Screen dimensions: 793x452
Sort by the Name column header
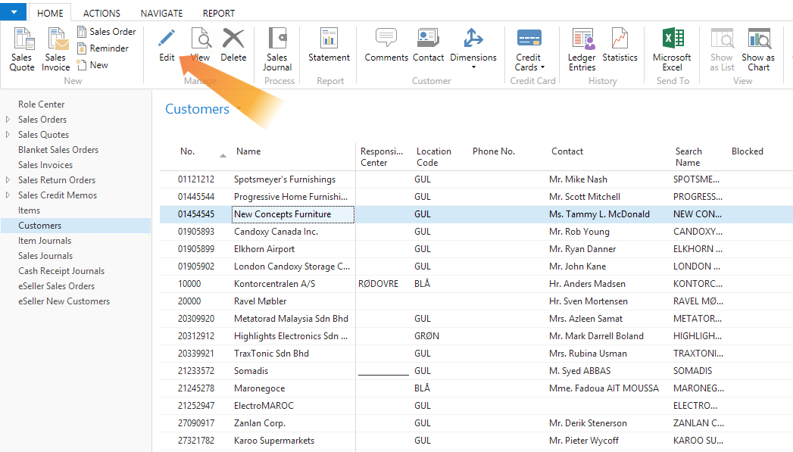pyautogui.click(x=248, y=151)
